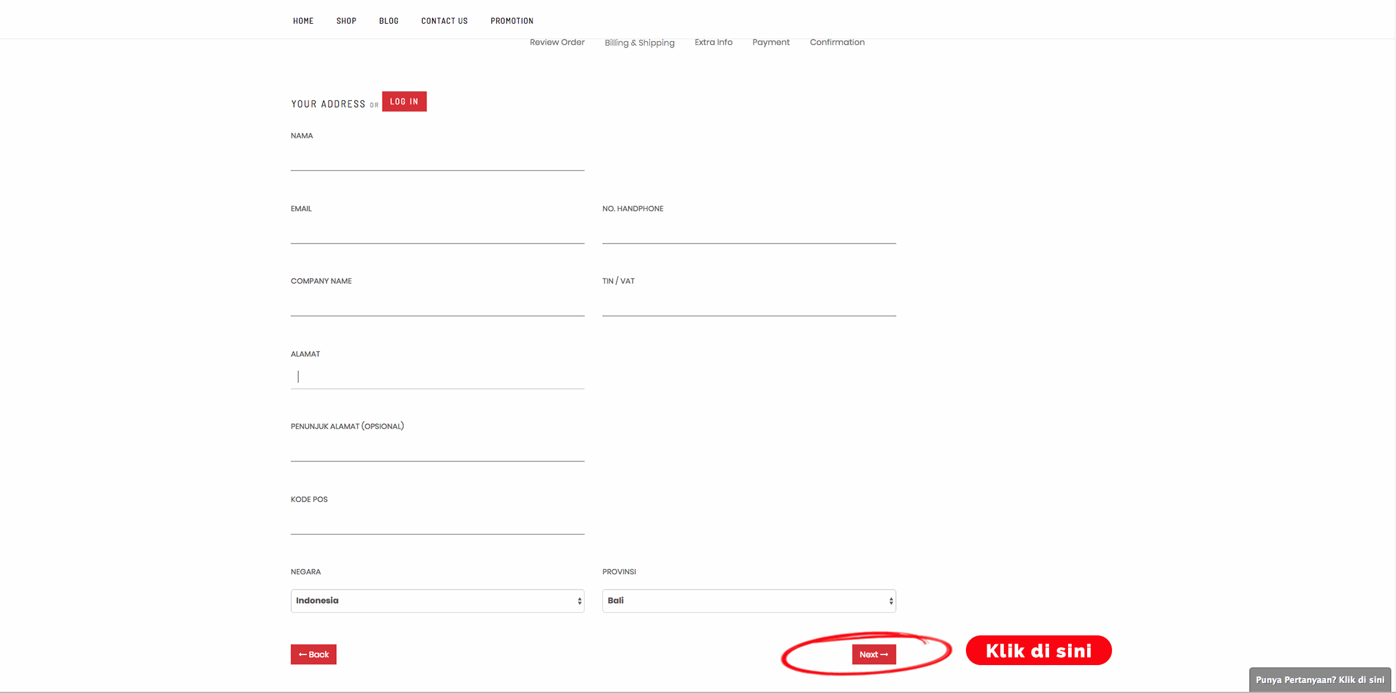Open the Punya Pertanyaan chat widget
This screenshot has width=1396, height=693.
pos(1319,680)
